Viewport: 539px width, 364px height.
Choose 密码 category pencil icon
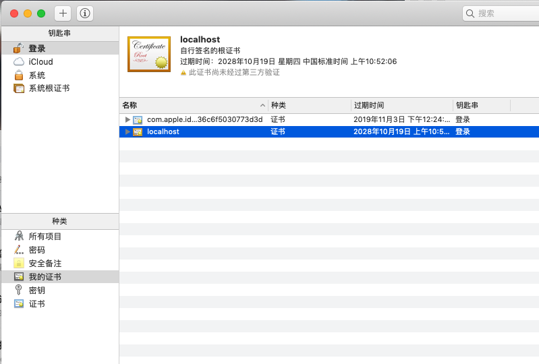19,249
